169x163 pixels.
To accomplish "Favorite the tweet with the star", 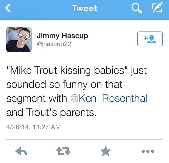I will click(106, 151).
